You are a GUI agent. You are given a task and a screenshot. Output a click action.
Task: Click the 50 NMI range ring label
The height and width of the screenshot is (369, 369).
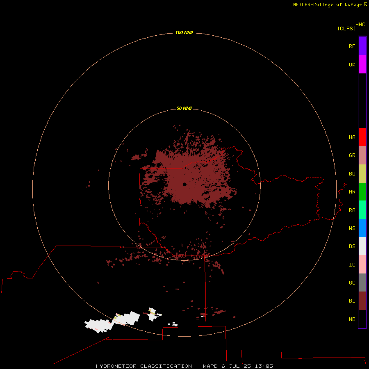point(184,108)
